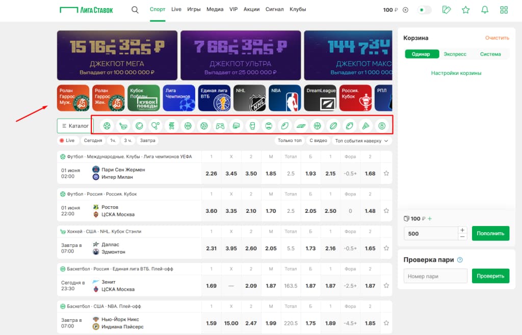Click the circled plus deposit icon in header
The height and width of the screenshot is (335, 522).
pos(405,10)
